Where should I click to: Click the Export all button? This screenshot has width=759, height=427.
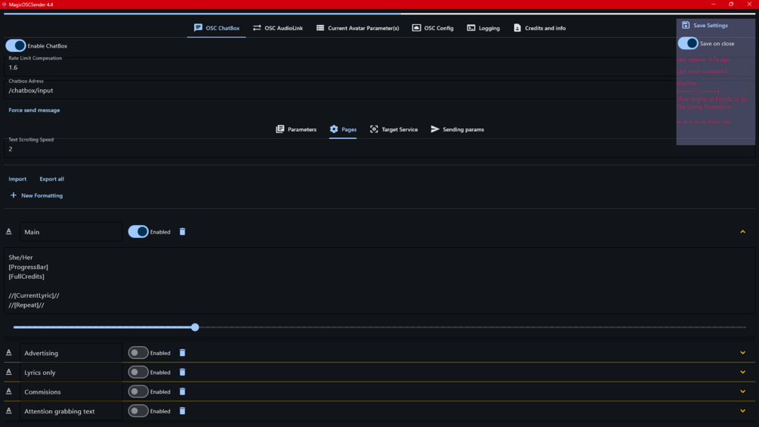click(x=52, y=178)
